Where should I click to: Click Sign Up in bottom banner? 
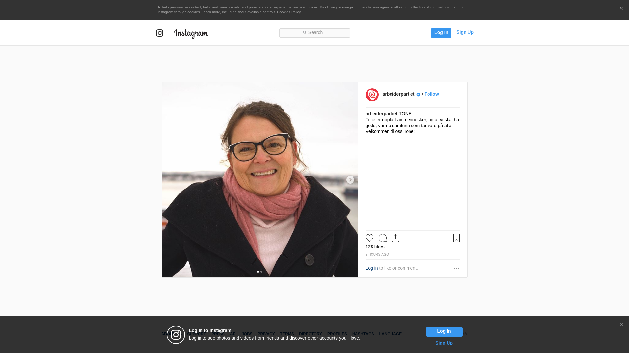tap(444, 343)
